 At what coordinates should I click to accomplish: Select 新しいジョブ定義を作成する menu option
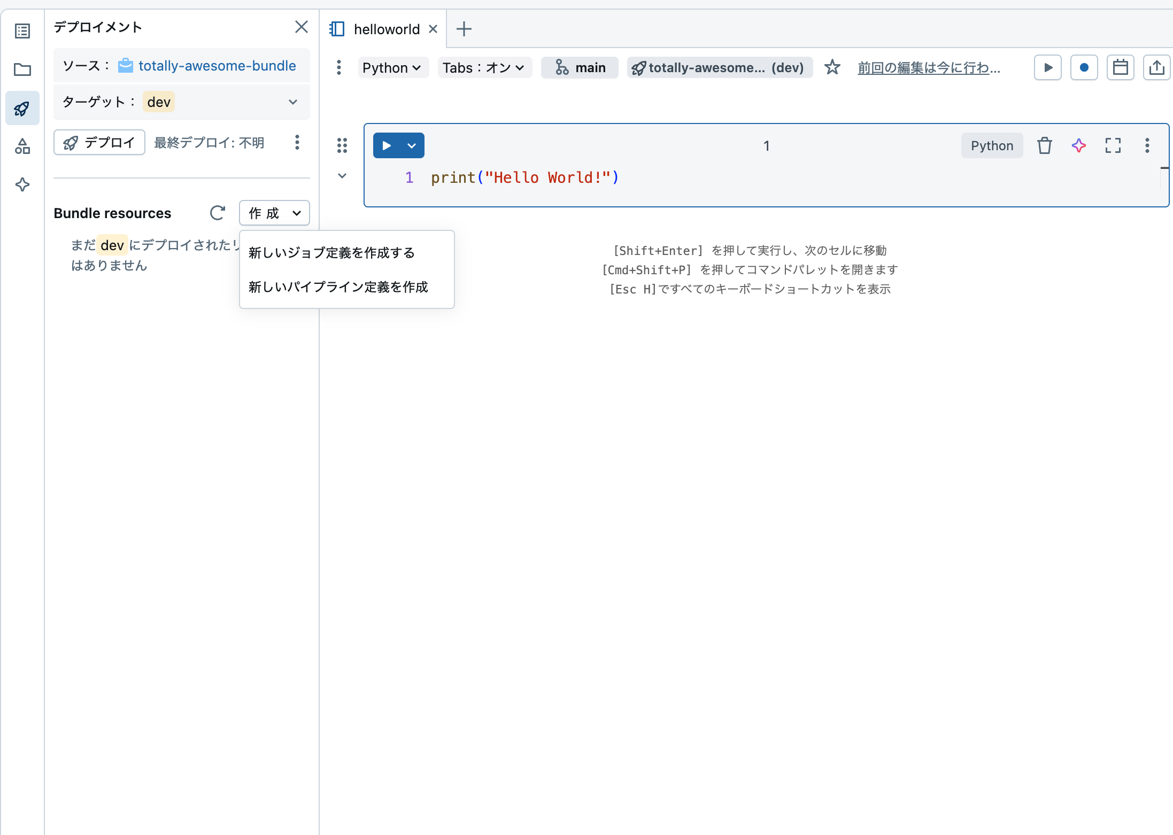point(330,252)
